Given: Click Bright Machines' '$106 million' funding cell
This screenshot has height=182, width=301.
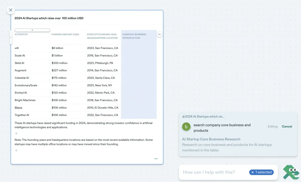Looking at the screenshot, I should [68, 100].
